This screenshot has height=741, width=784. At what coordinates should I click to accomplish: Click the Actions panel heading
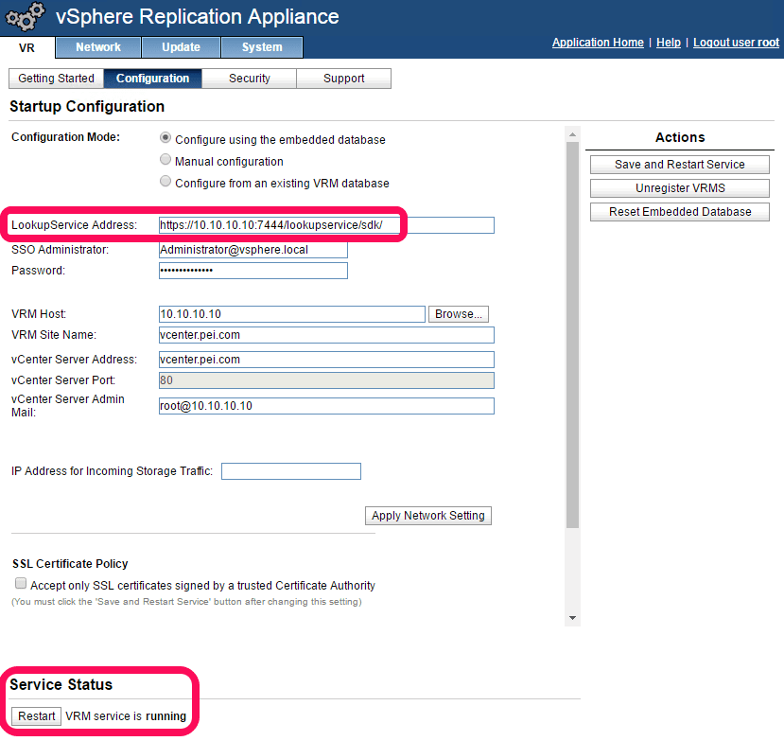(x=680, y=137)
